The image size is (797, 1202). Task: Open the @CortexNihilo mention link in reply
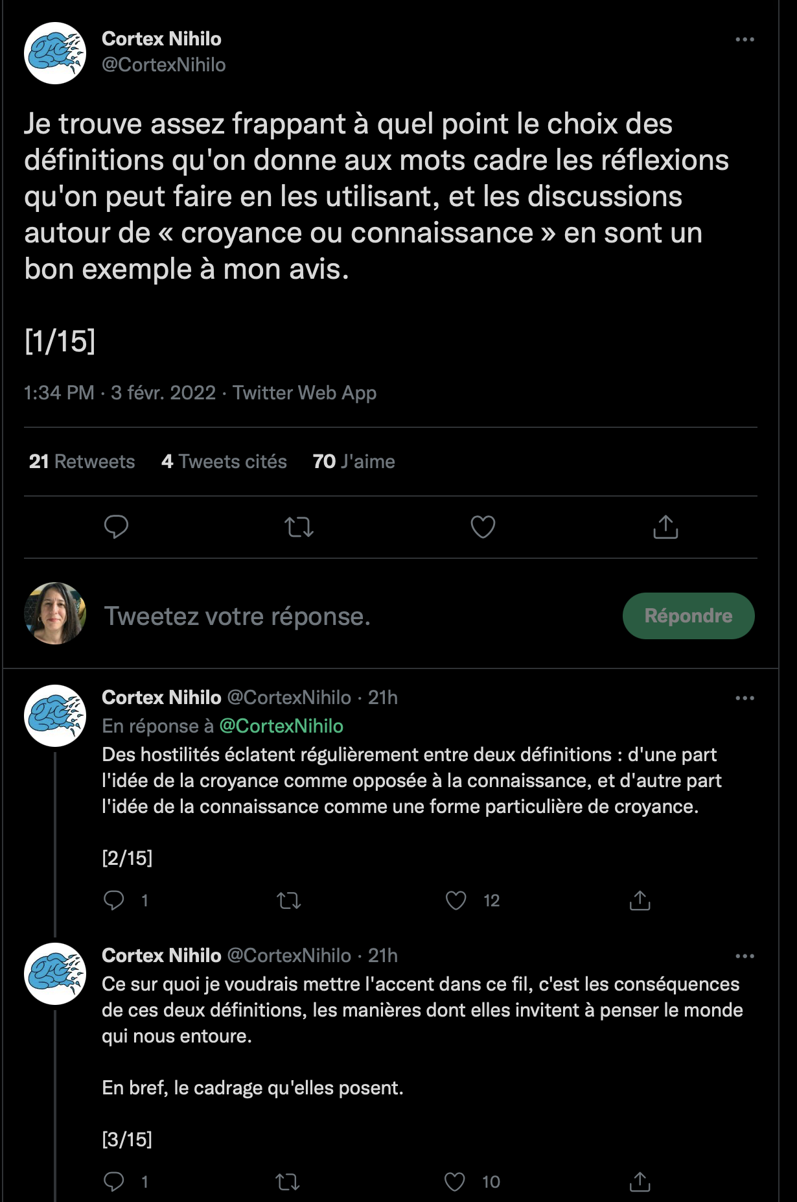click(281, 726)
